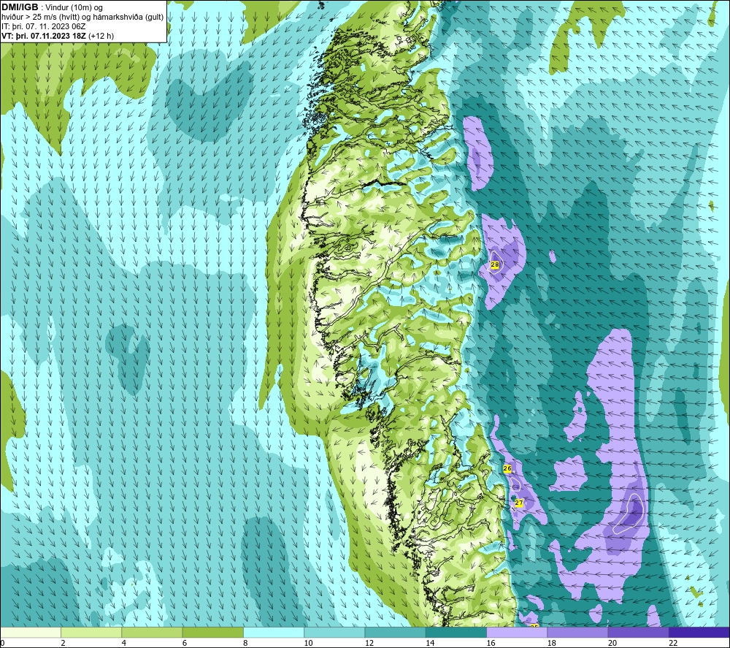Click the yellow gust label 26
The width and height of the screenshot is (730, 648).
point(507,468)
